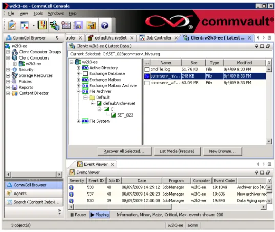Image resolution: width=275 pixels, height=232 pixels.
Task: Click the Event Viewer toolbar icon
Action: click(43, 25)
